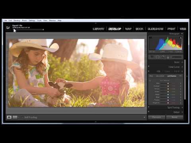Open the View menu
Viewport: 191px width, 143px height.
coord(45,21)
